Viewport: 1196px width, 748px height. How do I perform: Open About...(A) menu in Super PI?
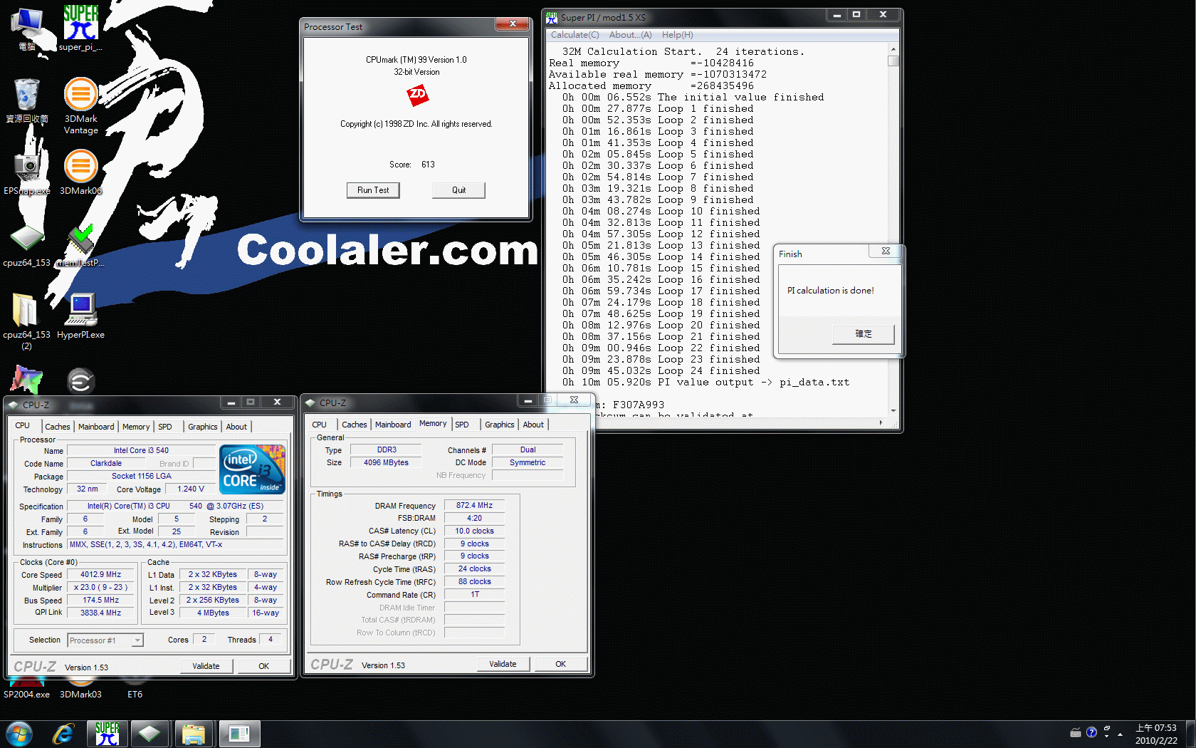pos(631,35)
